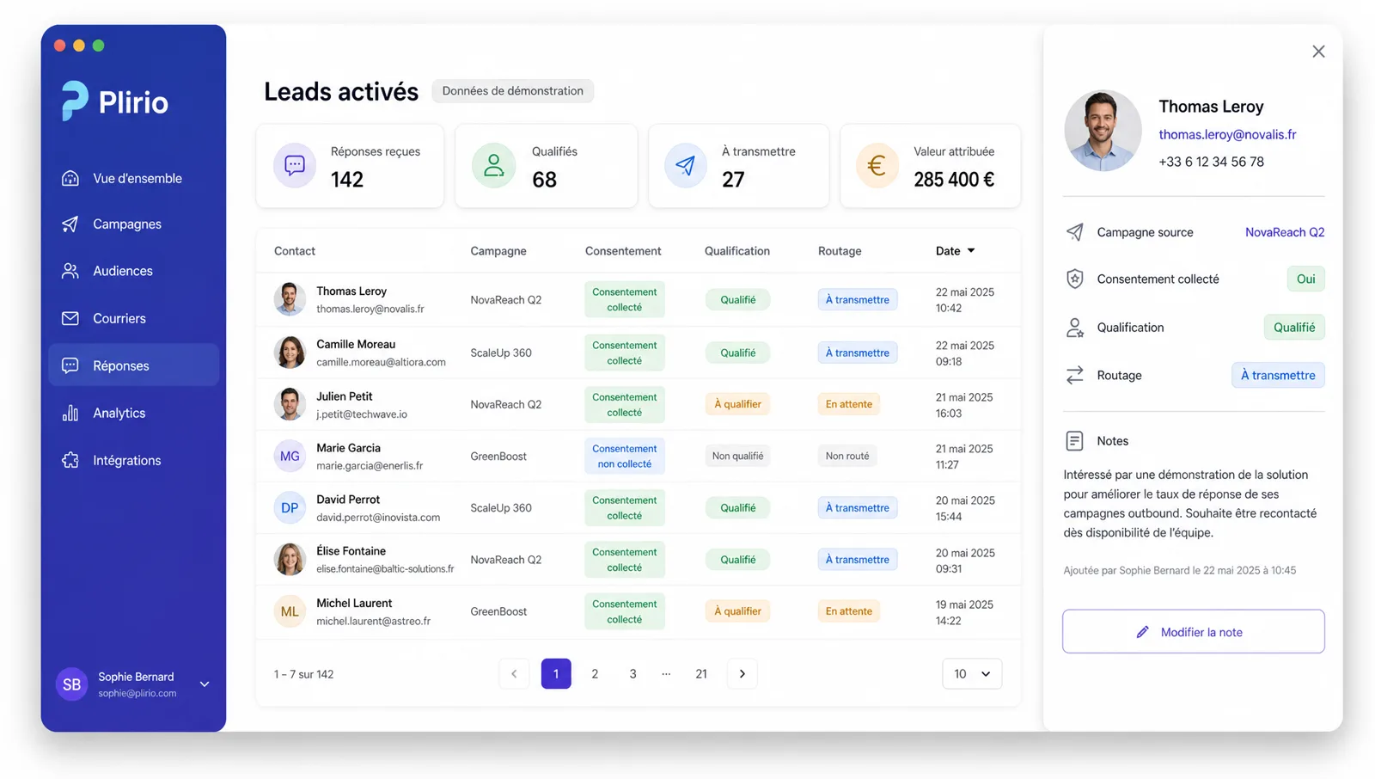Image resolution: width=1375 pixels, height=779 pixels.
Task: Click the Qualifié badge in detail panel
Action: pyautogui.click(x=1294, y=328)
